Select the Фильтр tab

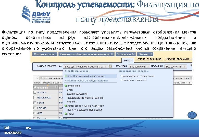128,61
